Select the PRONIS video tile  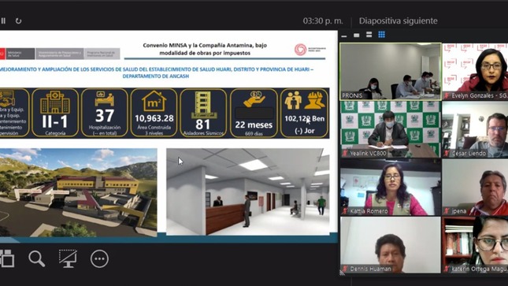pyautogui.click(x=391, y=72)
